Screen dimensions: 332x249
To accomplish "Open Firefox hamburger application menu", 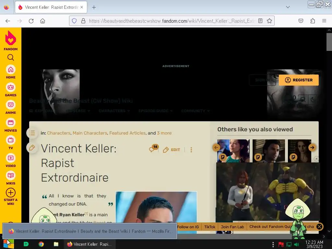I will 324,21.
